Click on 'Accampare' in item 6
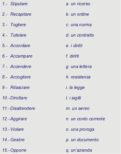This screenshot has height=154, width=121. [x=21, y=56]
